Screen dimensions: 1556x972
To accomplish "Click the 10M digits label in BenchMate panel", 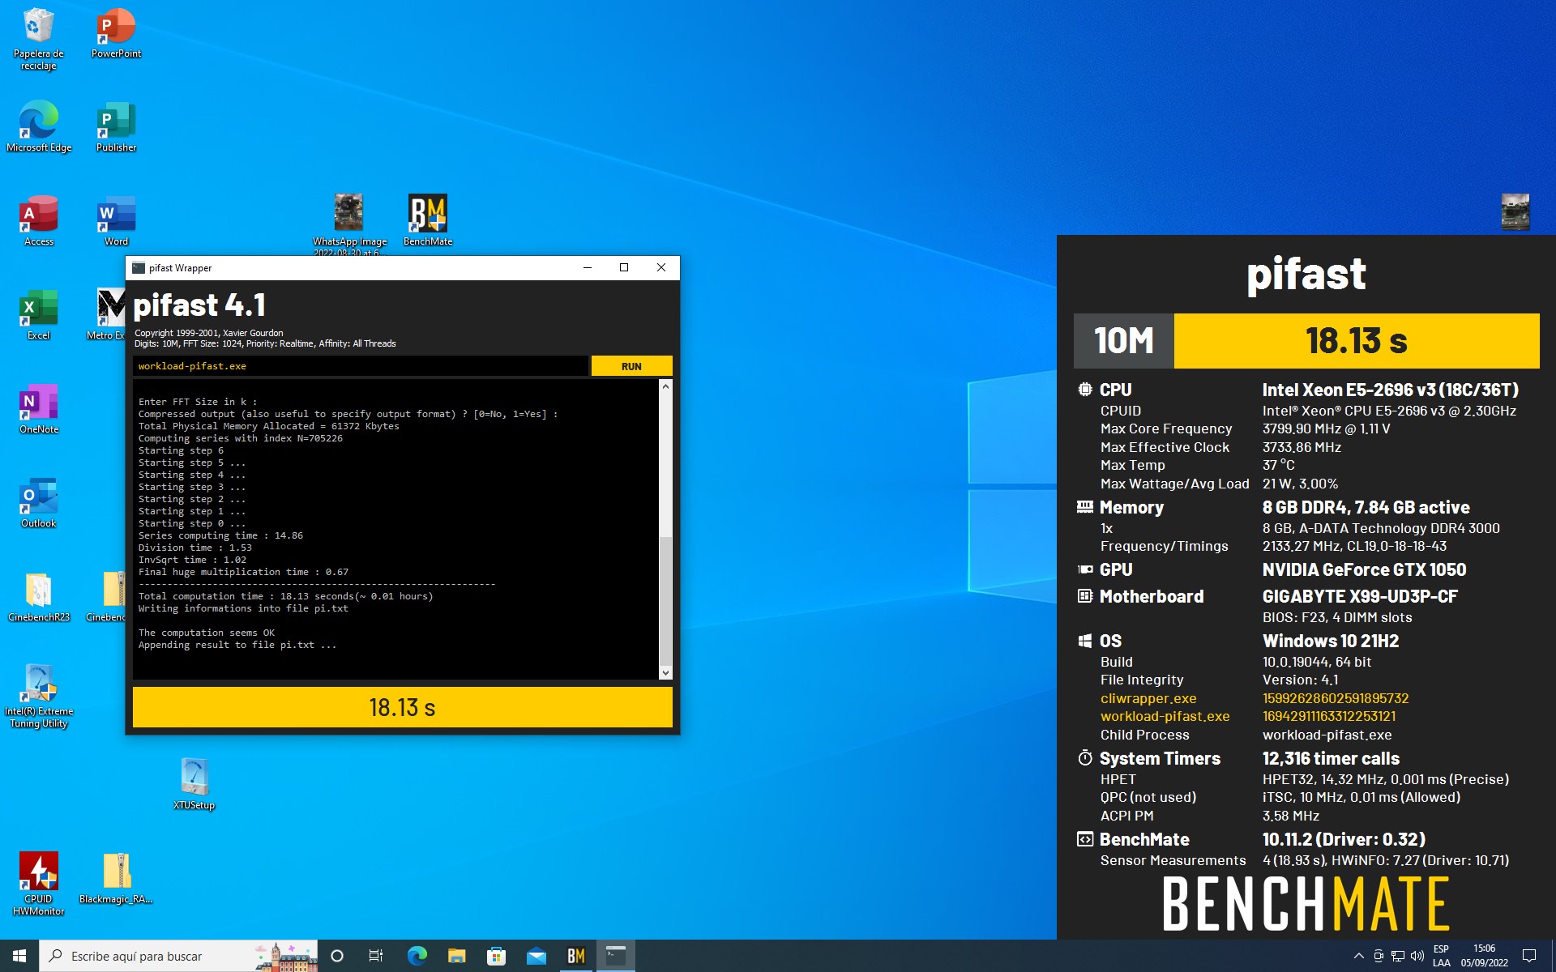I will pos(1123,341).
